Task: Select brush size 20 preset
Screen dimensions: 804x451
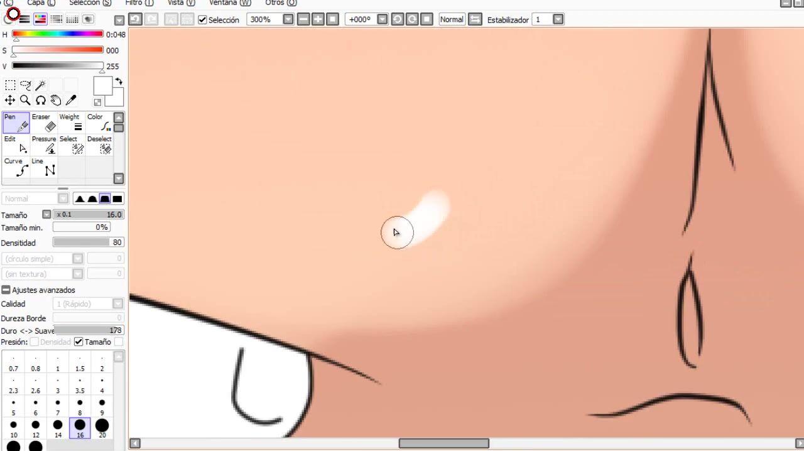Action: 102,428
